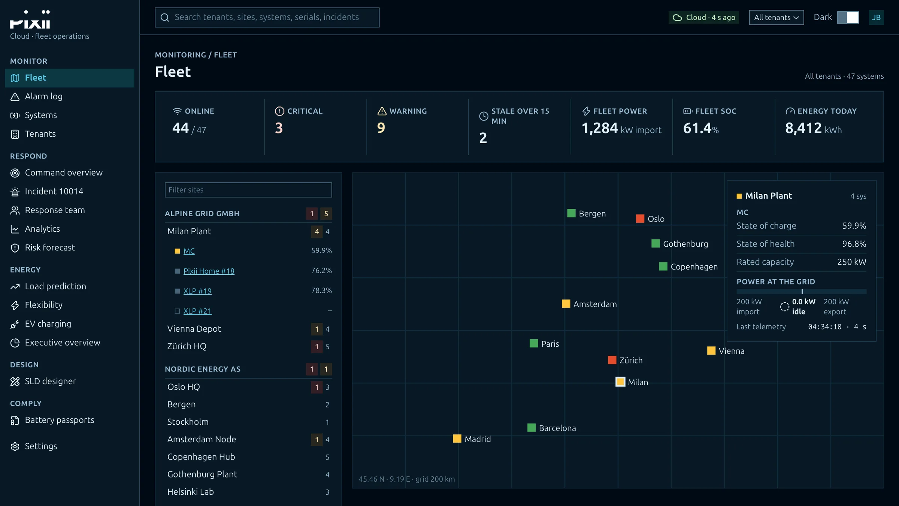Open the XLP #21 system link
The width and height of the screenshot is (899, 506).
tap(197, 311)
